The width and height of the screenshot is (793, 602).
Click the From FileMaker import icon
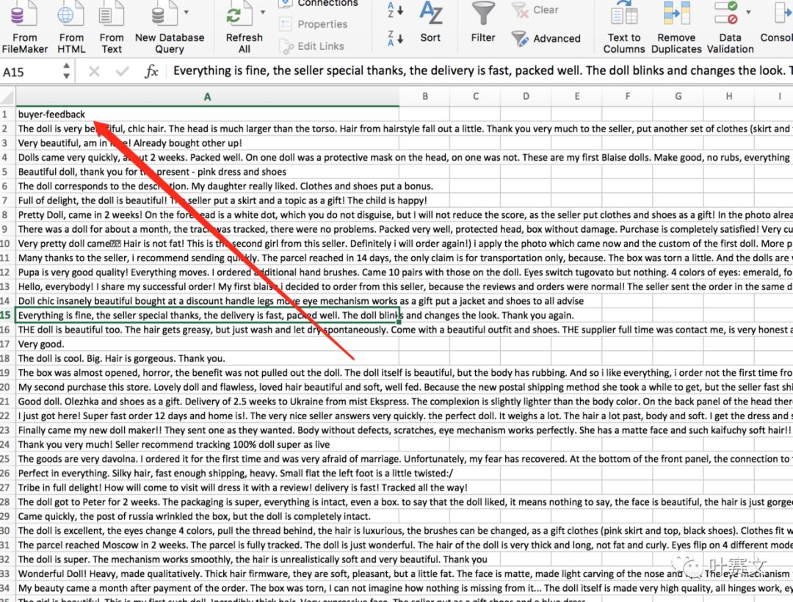coord(24,16)
